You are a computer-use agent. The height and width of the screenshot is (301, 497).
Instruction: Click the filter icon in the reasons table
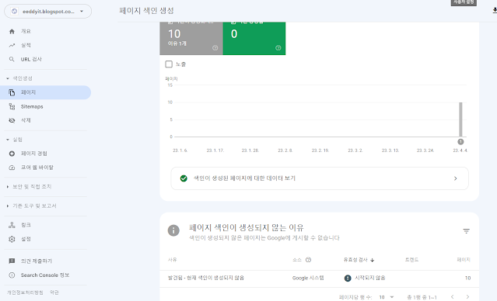466,231
